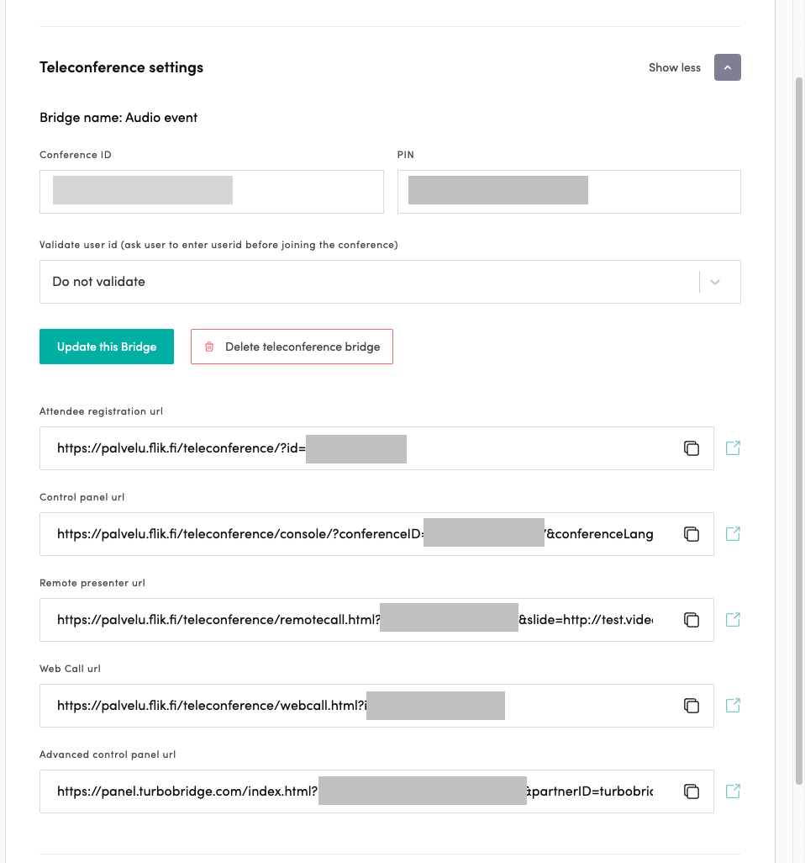
Task: Copy the Remote presenter url
Action: 691,620
